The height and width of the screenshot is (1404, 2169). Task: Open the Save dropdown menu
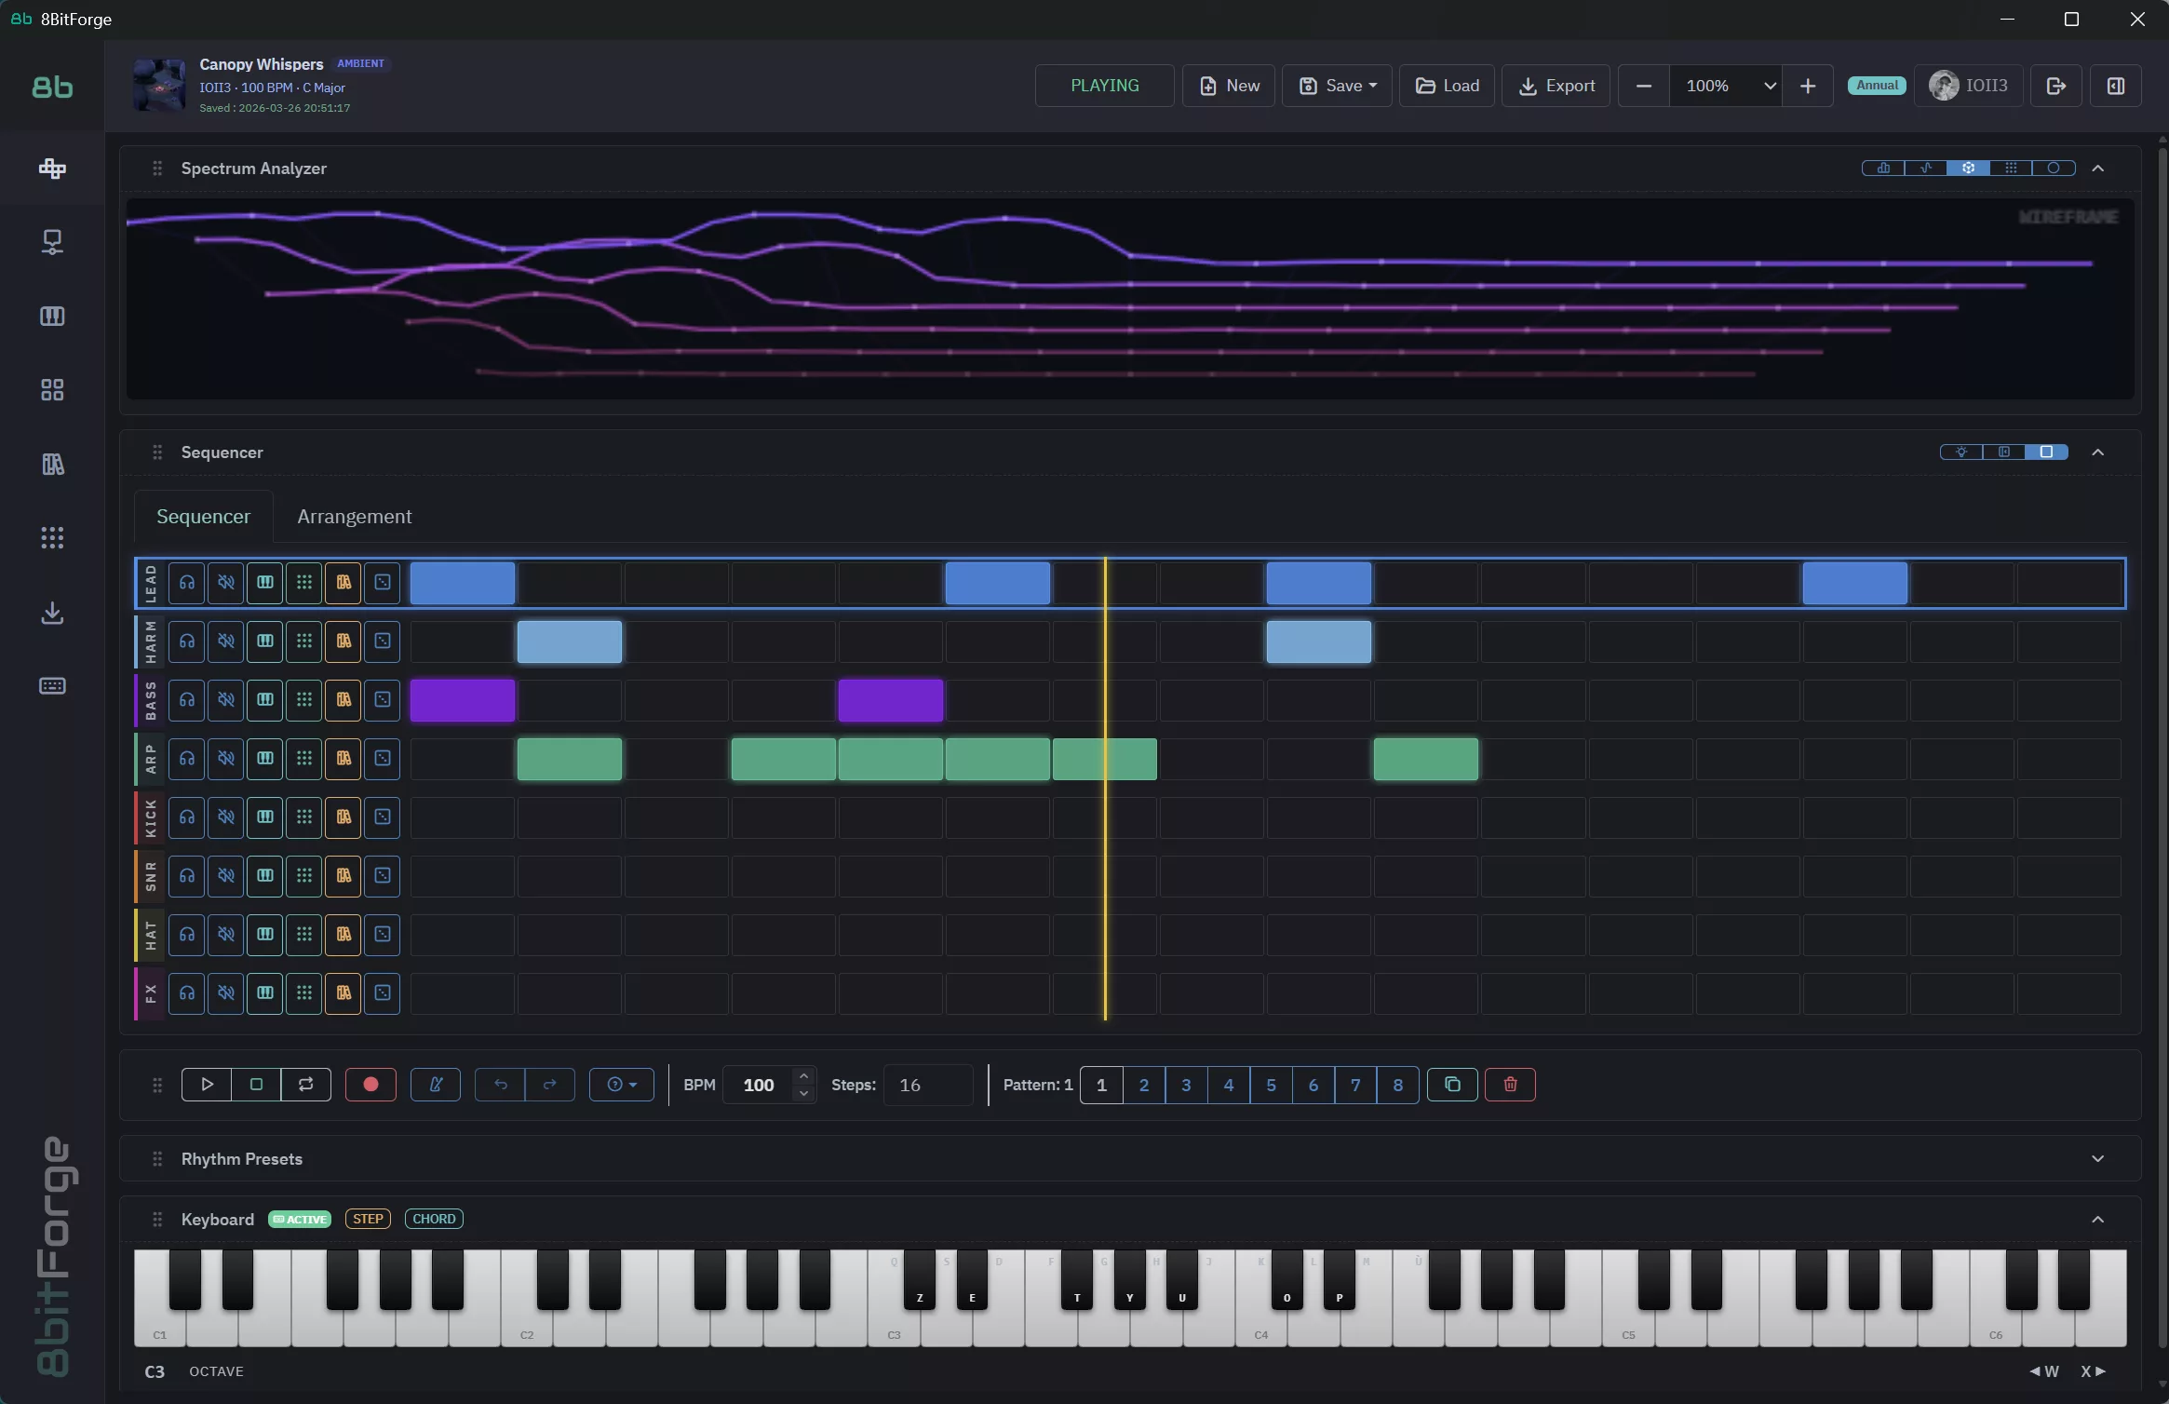pyautogui.click(x=1338, y=85)
